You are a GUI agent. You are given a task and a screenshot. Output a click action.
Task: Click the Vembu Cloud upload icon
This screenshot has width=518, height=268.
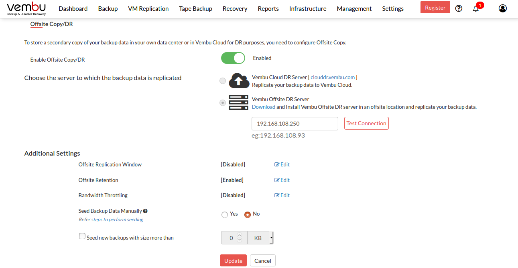click(239, 80)
